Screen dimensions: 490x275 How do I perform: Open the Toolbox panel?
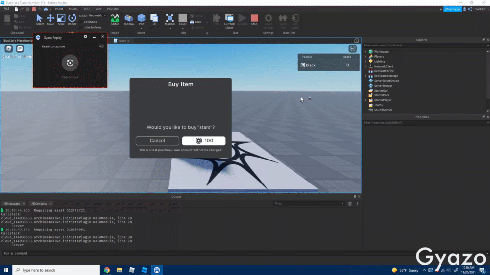129,20
